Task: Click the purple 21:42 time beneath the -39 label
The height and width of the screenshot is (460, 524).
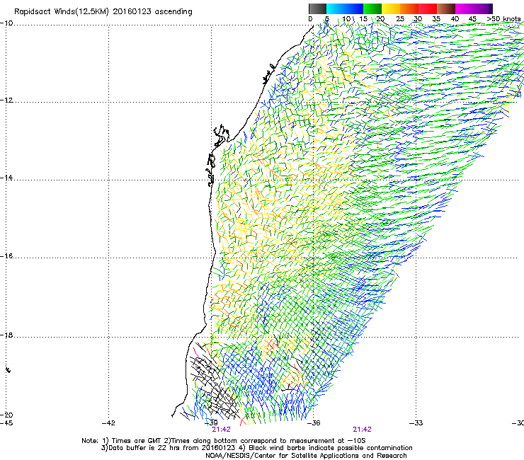Action: click(221, 430)
